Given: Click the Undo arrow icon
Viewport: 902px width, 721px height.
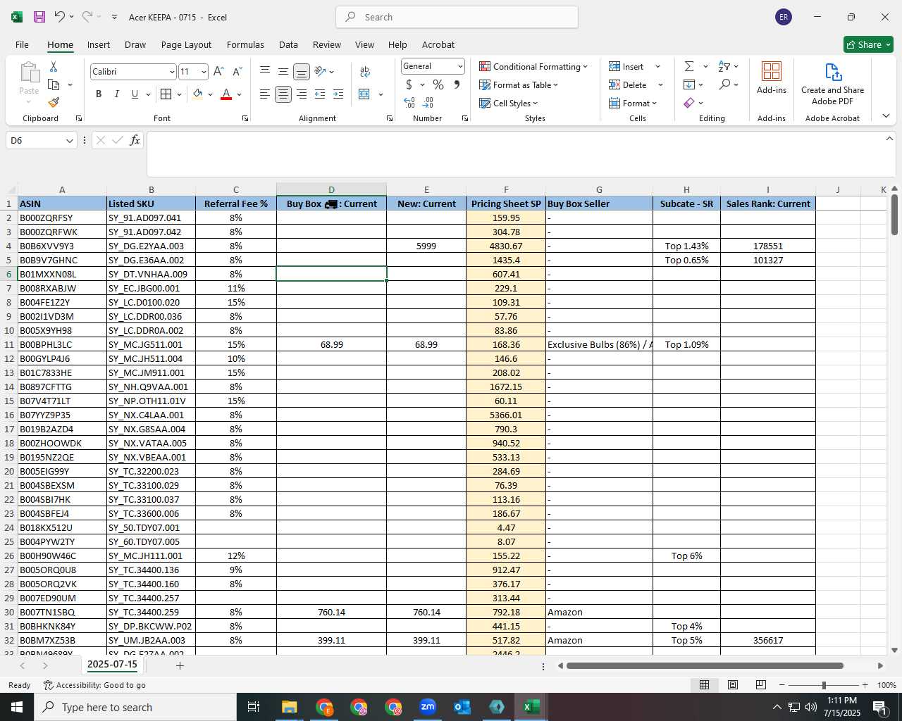Looking at the screenshot, I should 60,17.
